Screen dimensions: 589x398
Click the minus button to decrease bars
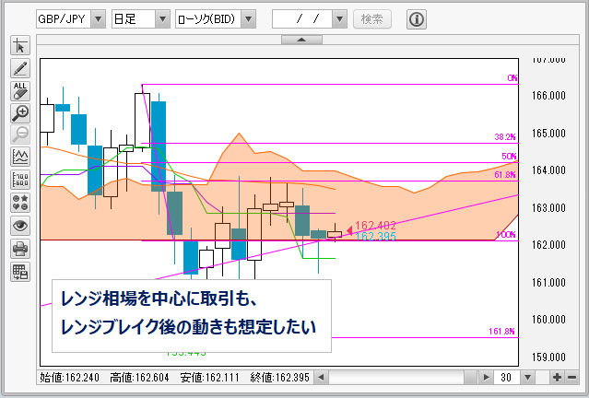pyautogui.click(x=572, y=377)
